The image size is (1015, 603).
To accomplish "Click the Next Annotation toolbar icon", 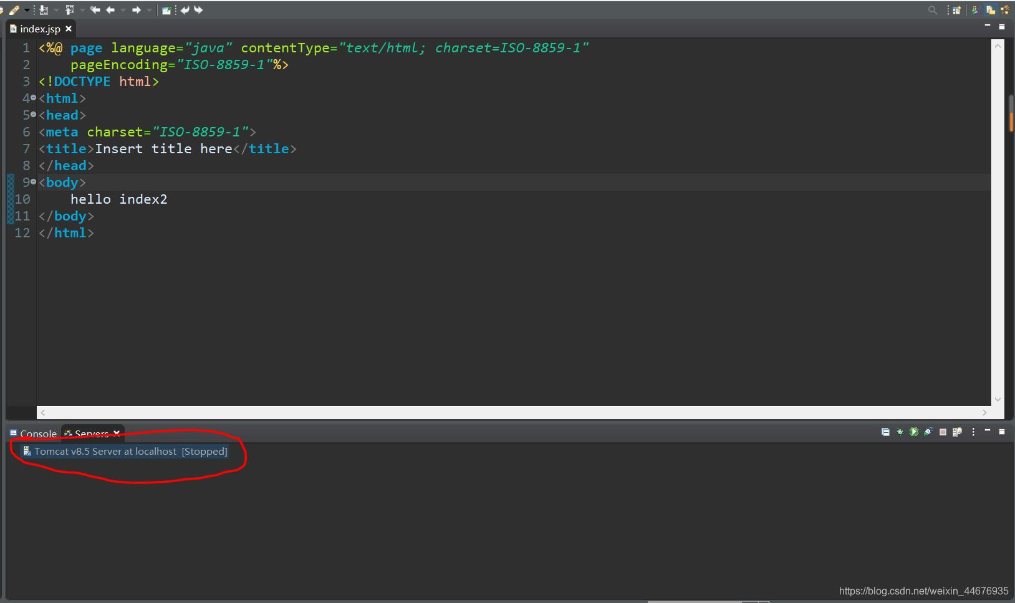I will pyautogui.click(x=44, y=10).
